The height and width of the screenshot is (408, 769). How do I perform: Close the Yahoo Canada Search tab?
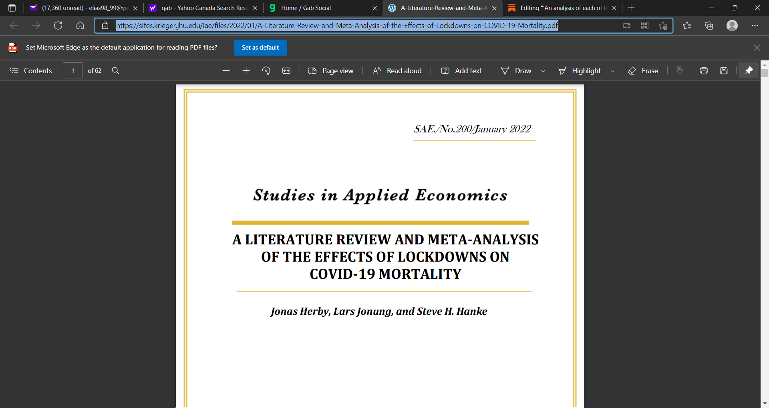tap(255, 8)
